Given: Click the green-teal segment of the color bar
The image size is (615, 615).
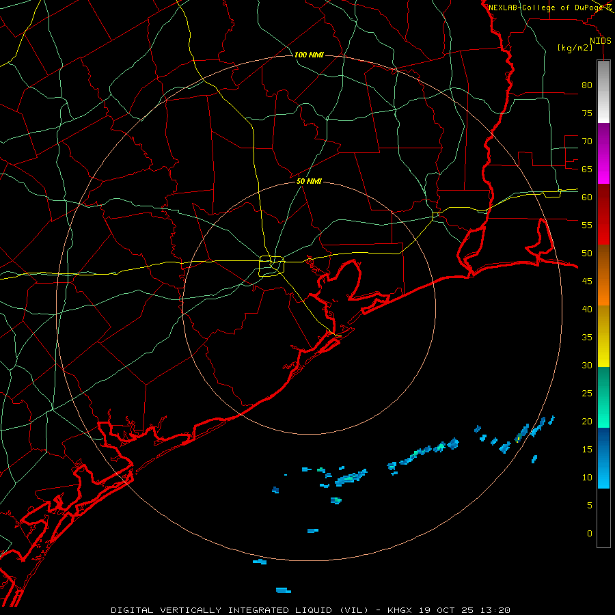Looking at the screenshot, I should (603, 397).
